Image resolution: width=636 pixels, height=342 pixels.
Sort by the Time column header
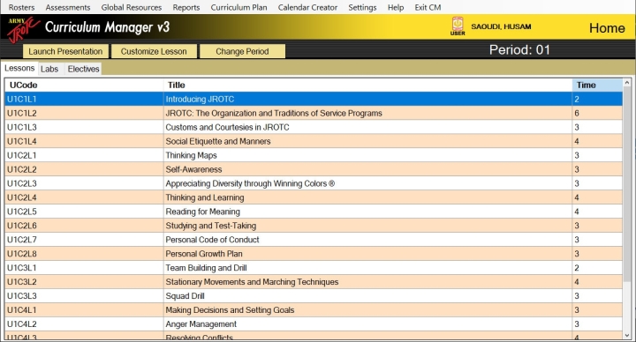pos(597,85)
